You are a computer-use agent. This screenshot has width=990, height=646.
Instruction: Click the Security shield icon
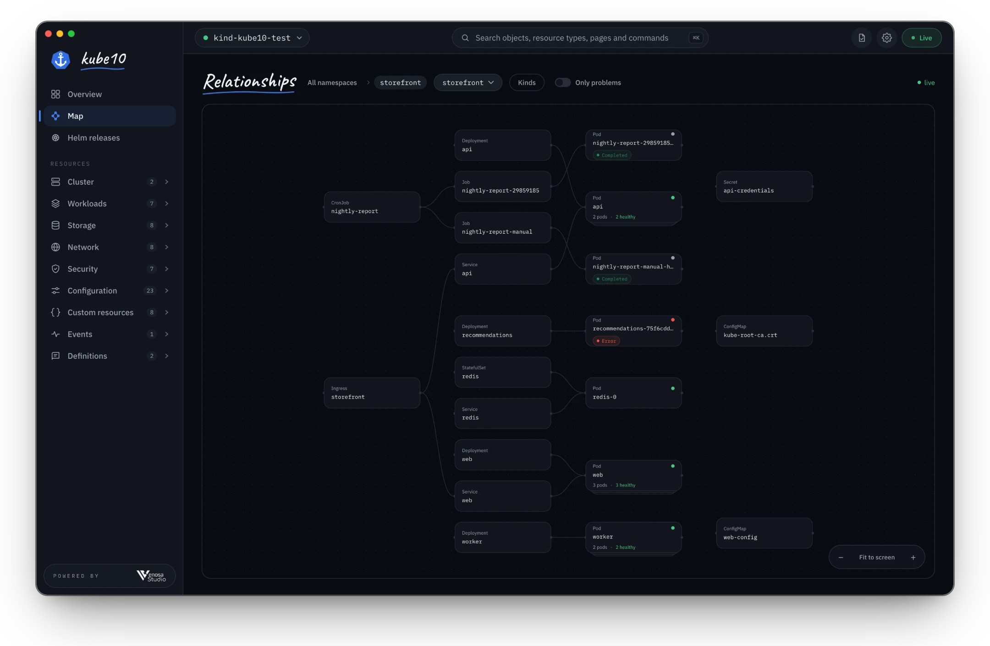click(55, 269)
